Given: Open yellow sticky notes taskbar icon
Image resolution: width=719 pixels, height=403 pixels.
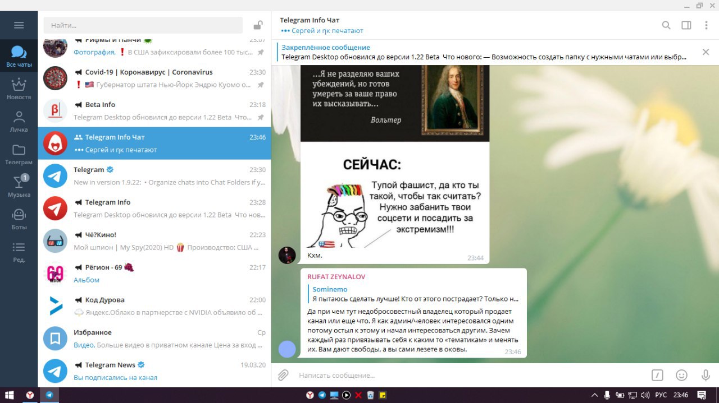Looking at the screenshot, I should point(383,395).
